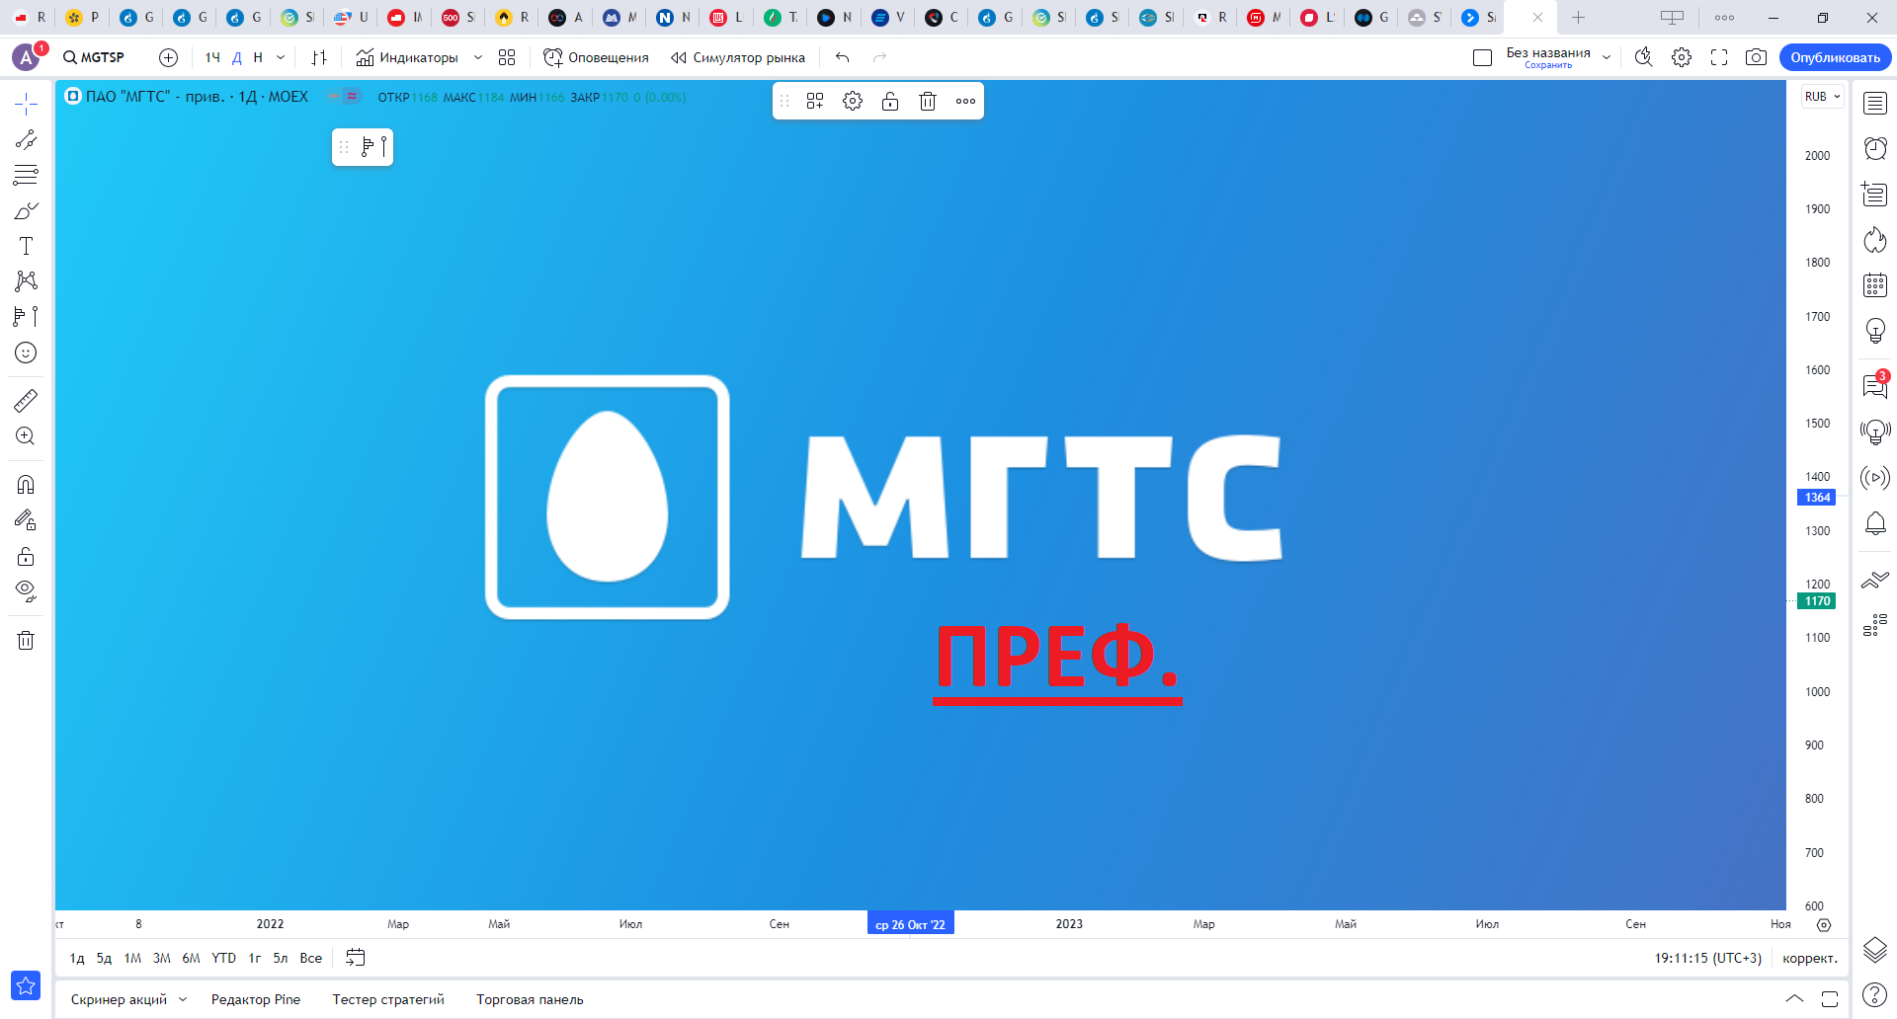Expand the layout management dropdown

[1607, 57]
